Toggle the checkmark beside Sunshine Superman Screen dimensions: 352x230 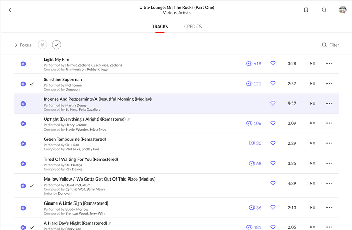click(32, 84)
